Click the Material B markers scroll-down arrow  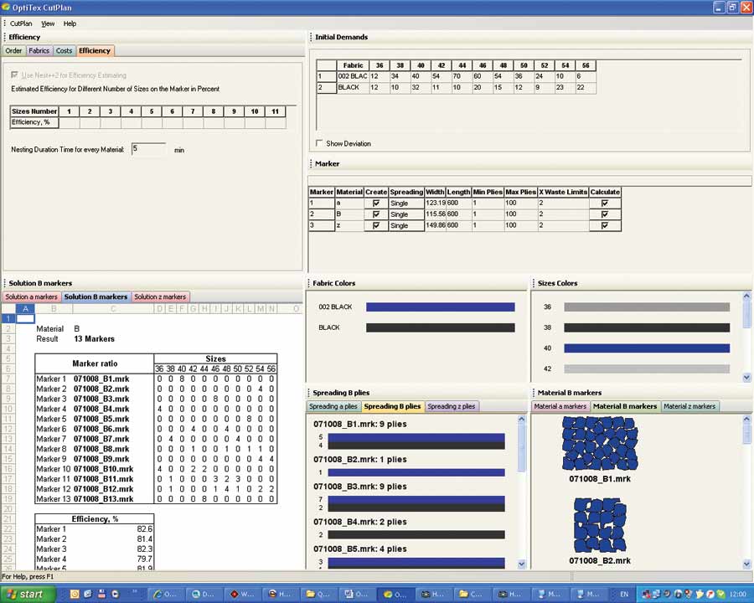click(746, 564)
